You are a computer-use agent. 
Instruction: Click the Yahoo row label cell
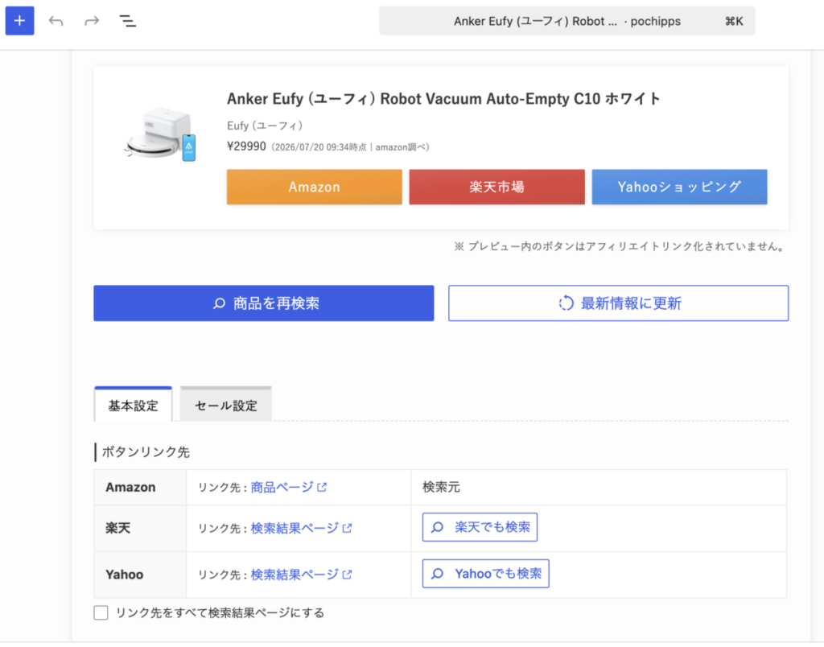tap(140, 575)
